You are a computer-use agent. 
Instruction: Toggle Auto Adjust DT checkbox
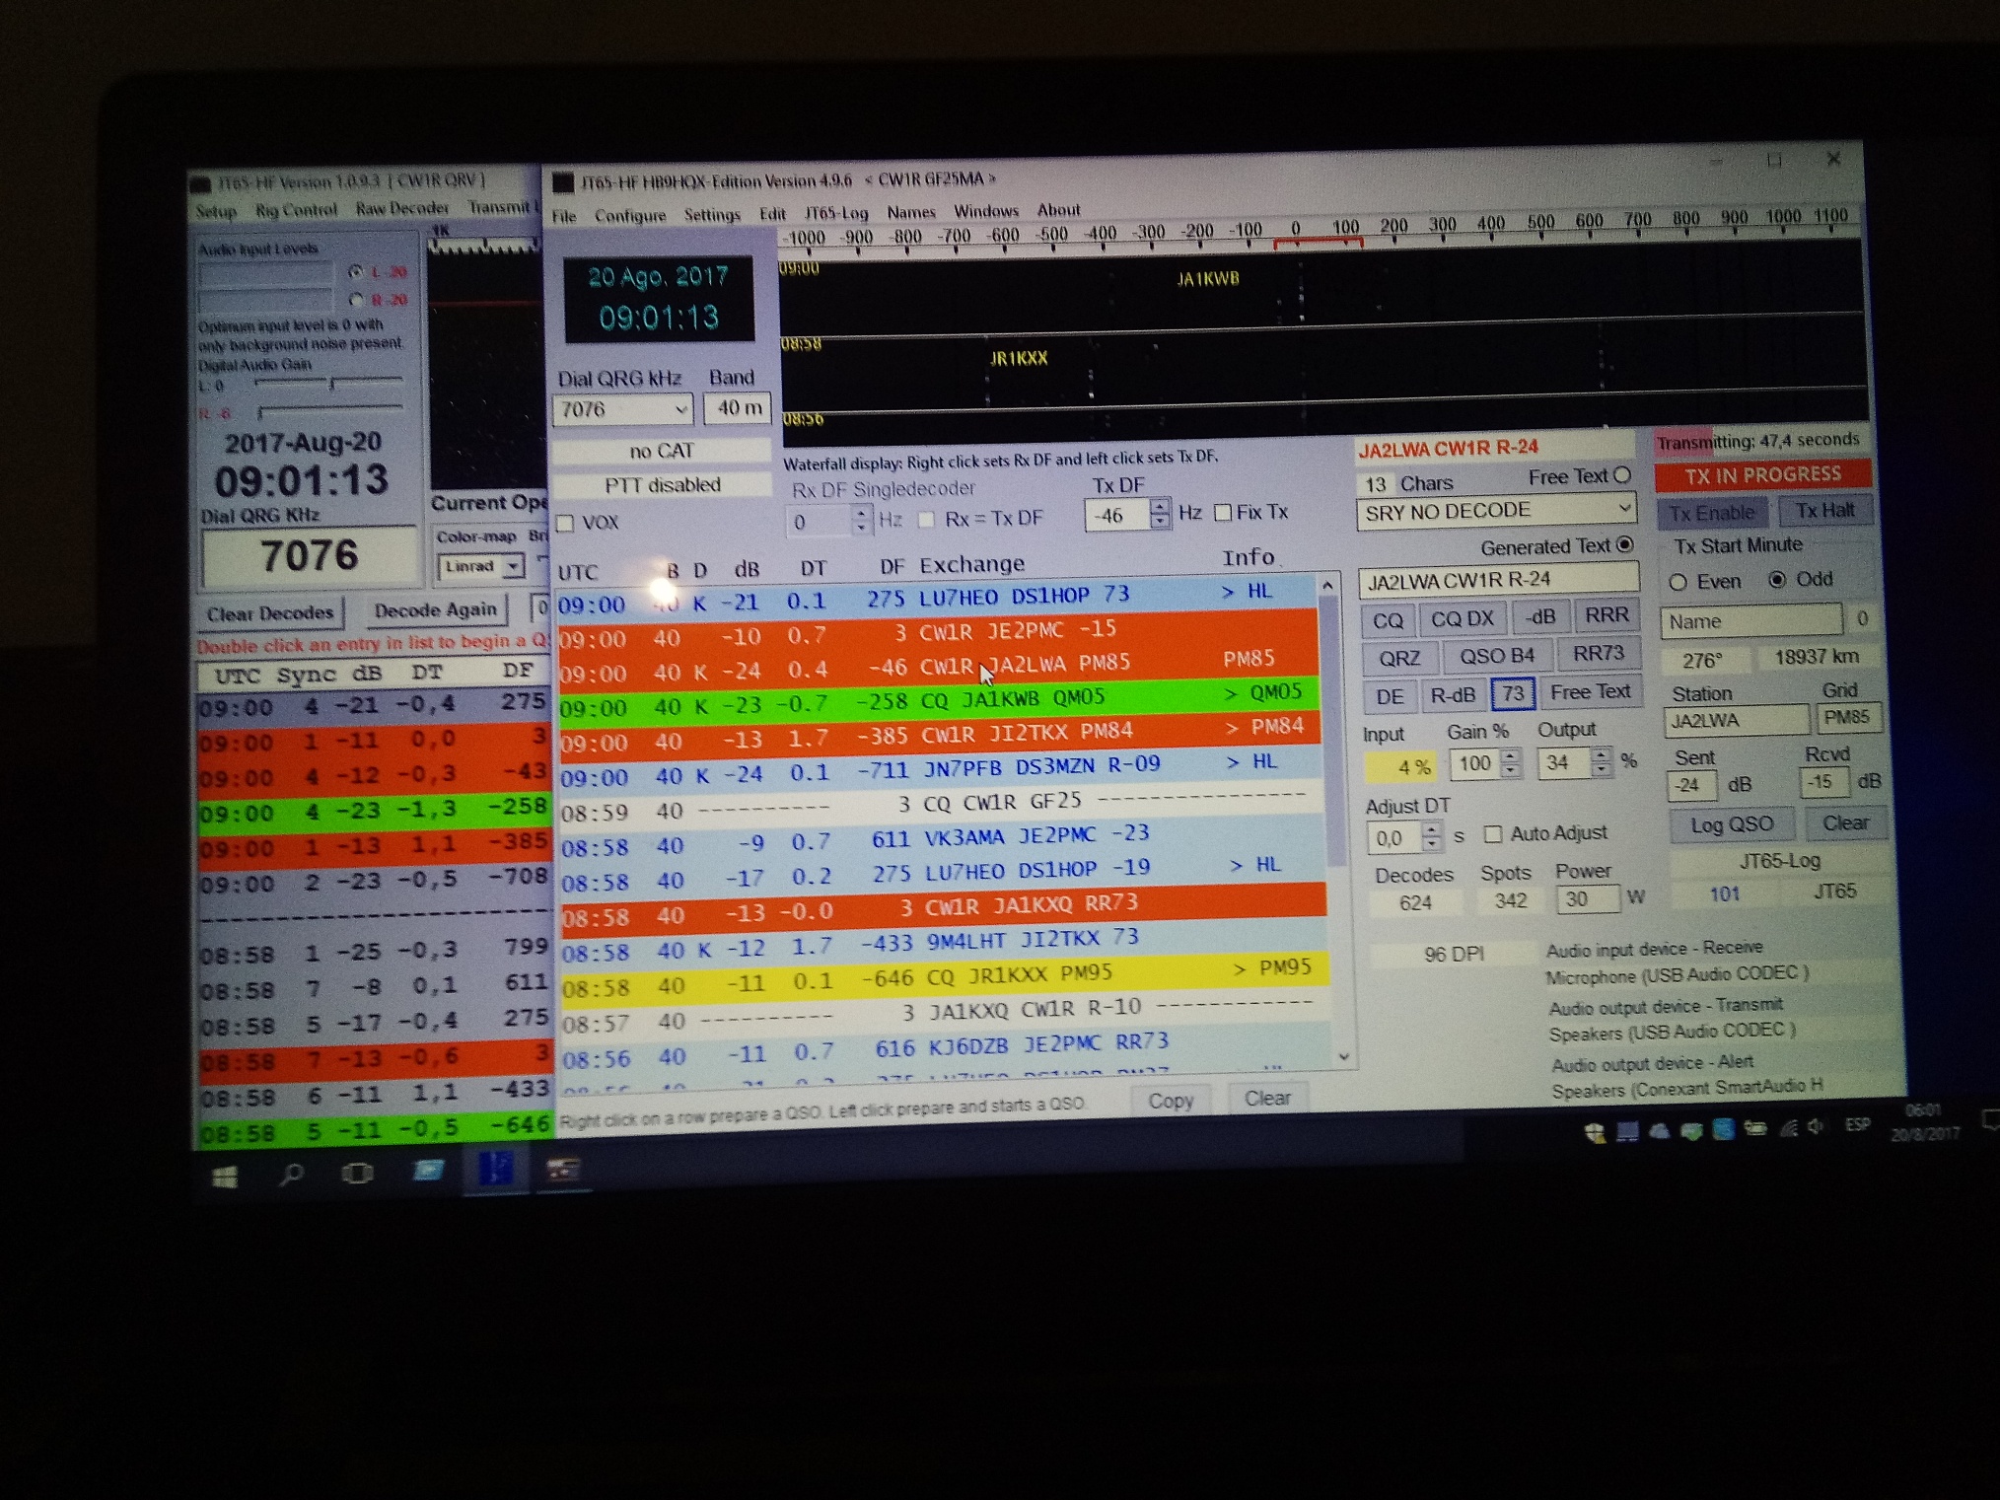click(1493, 834)
